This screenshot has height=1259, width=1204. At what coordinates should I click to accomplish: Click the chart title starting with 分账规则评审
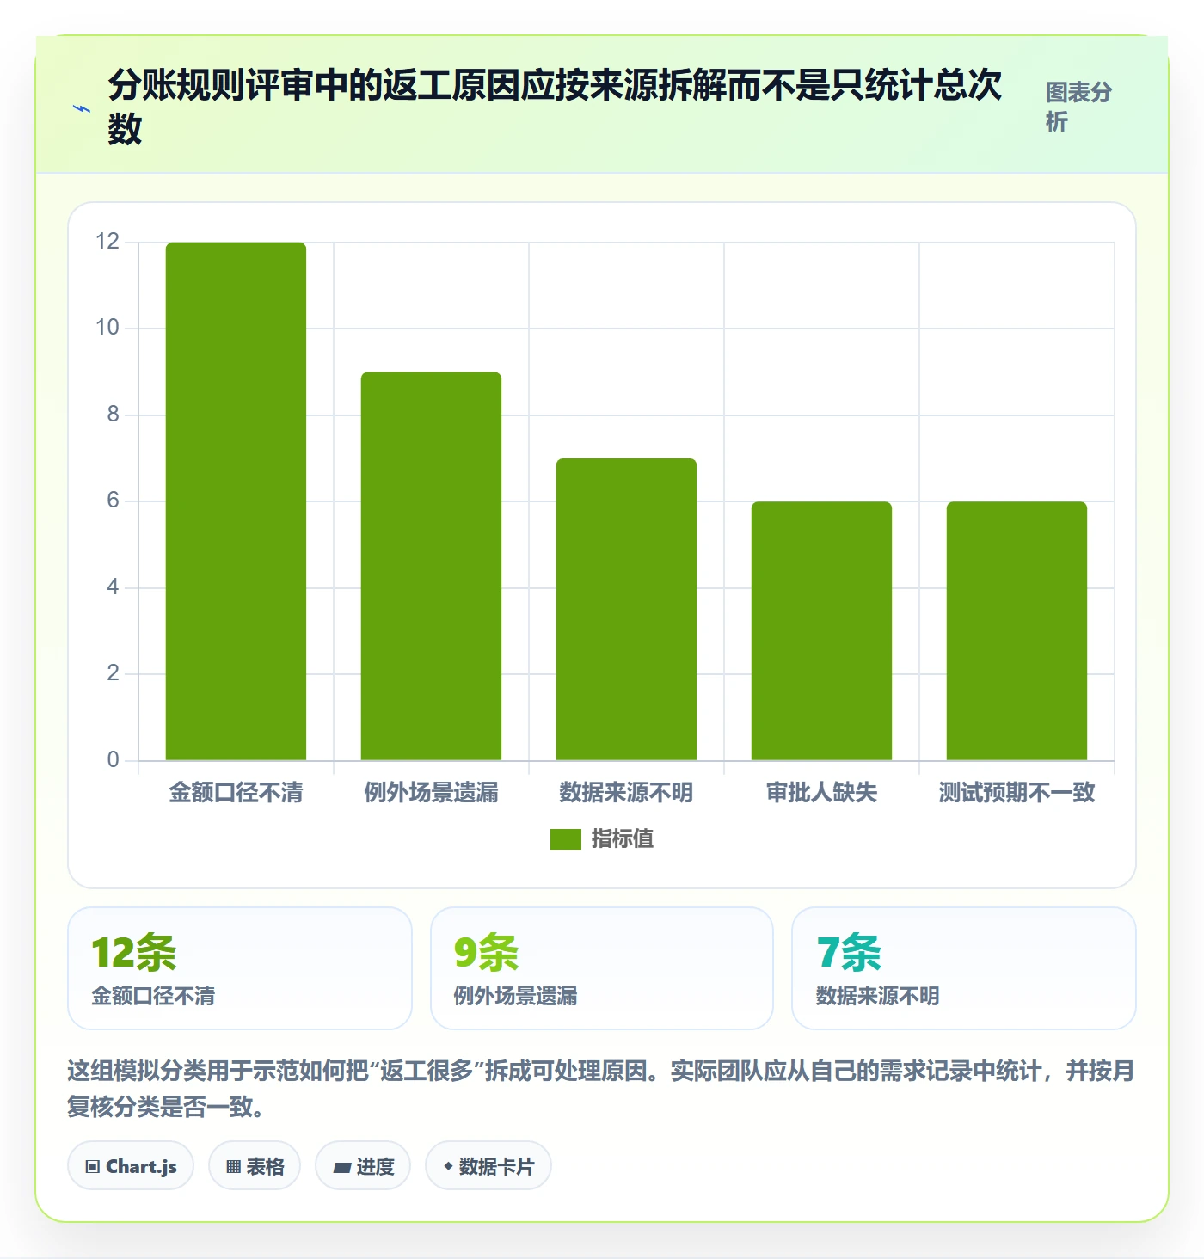coord(555,107)
